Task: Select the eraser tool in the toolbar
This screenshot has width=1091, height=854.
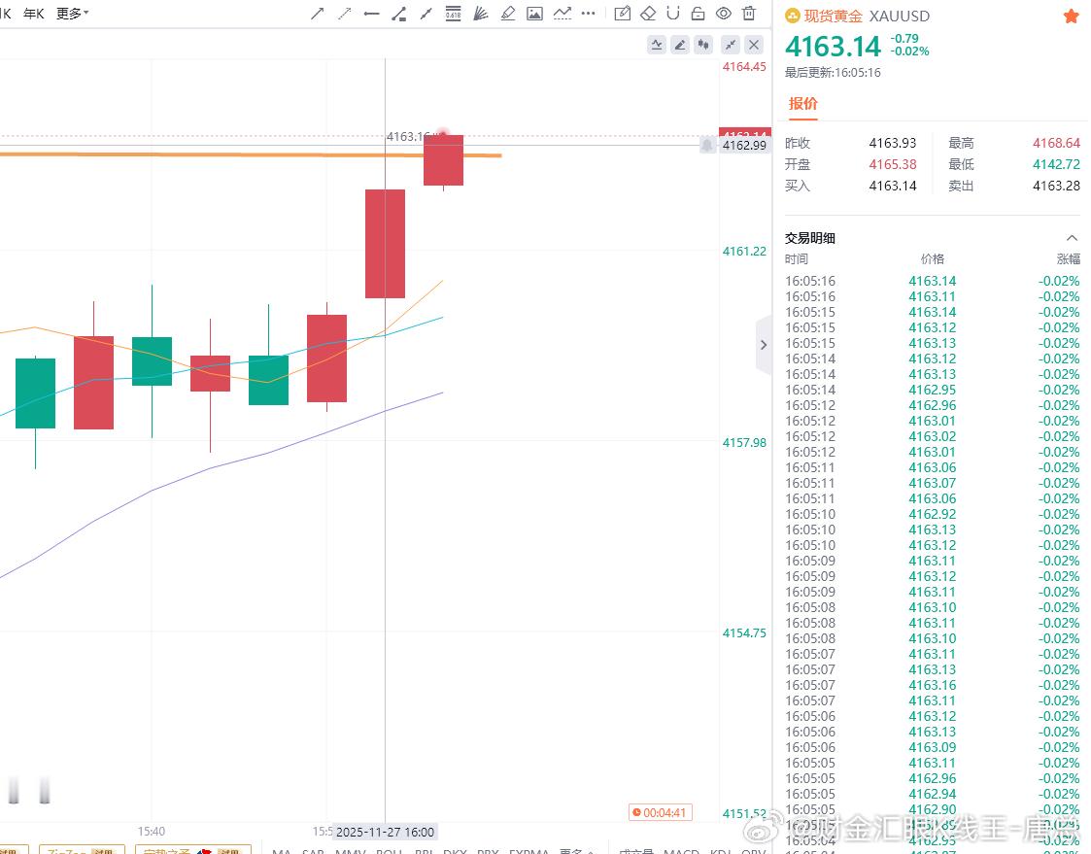Action: pos(649,13)
